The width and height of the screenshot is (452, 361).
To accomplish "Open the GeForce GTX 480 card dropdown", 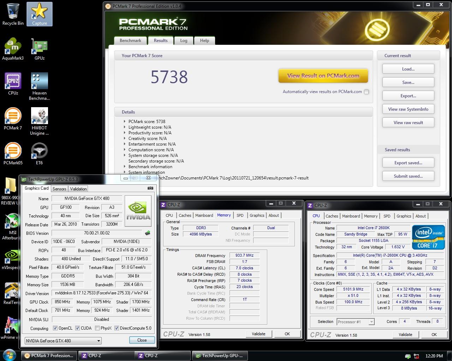I will pos(63,341).
